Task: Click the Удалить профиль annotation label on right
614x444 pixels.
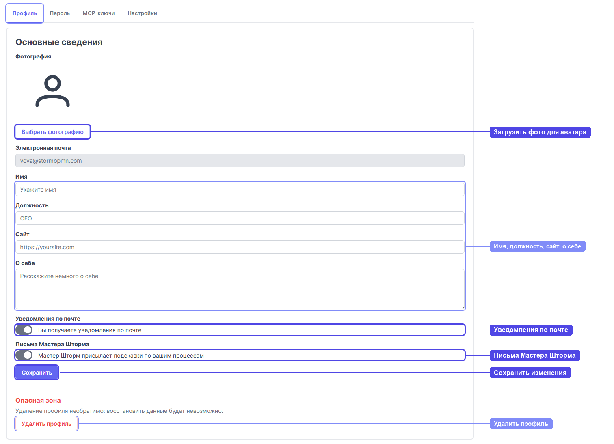Action: 521,424
